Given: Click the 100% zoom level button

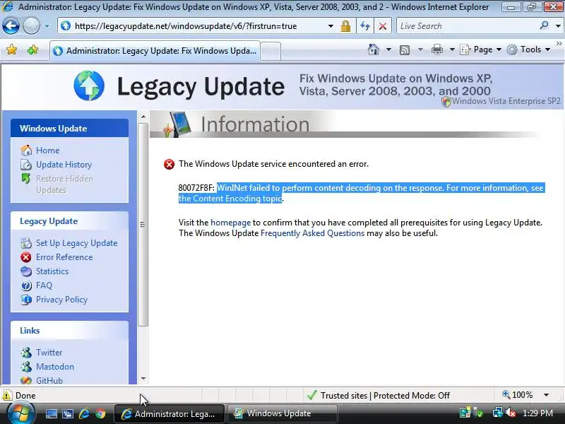Looking at the screenshot, I should (x=518, y=395).
